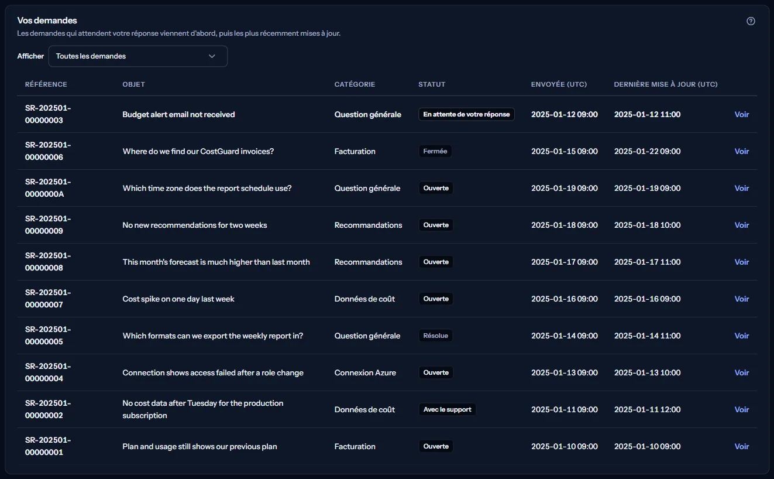Click the Résolue status badge

click(x=435, y=336)
